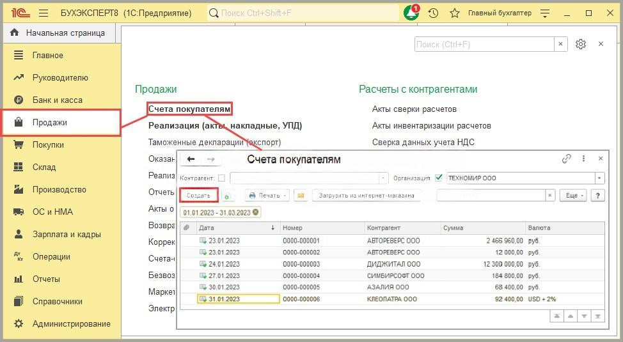Viewport: 623px width, 342px height.
Task: Open notifications bell with red badge
Action: 411,13
